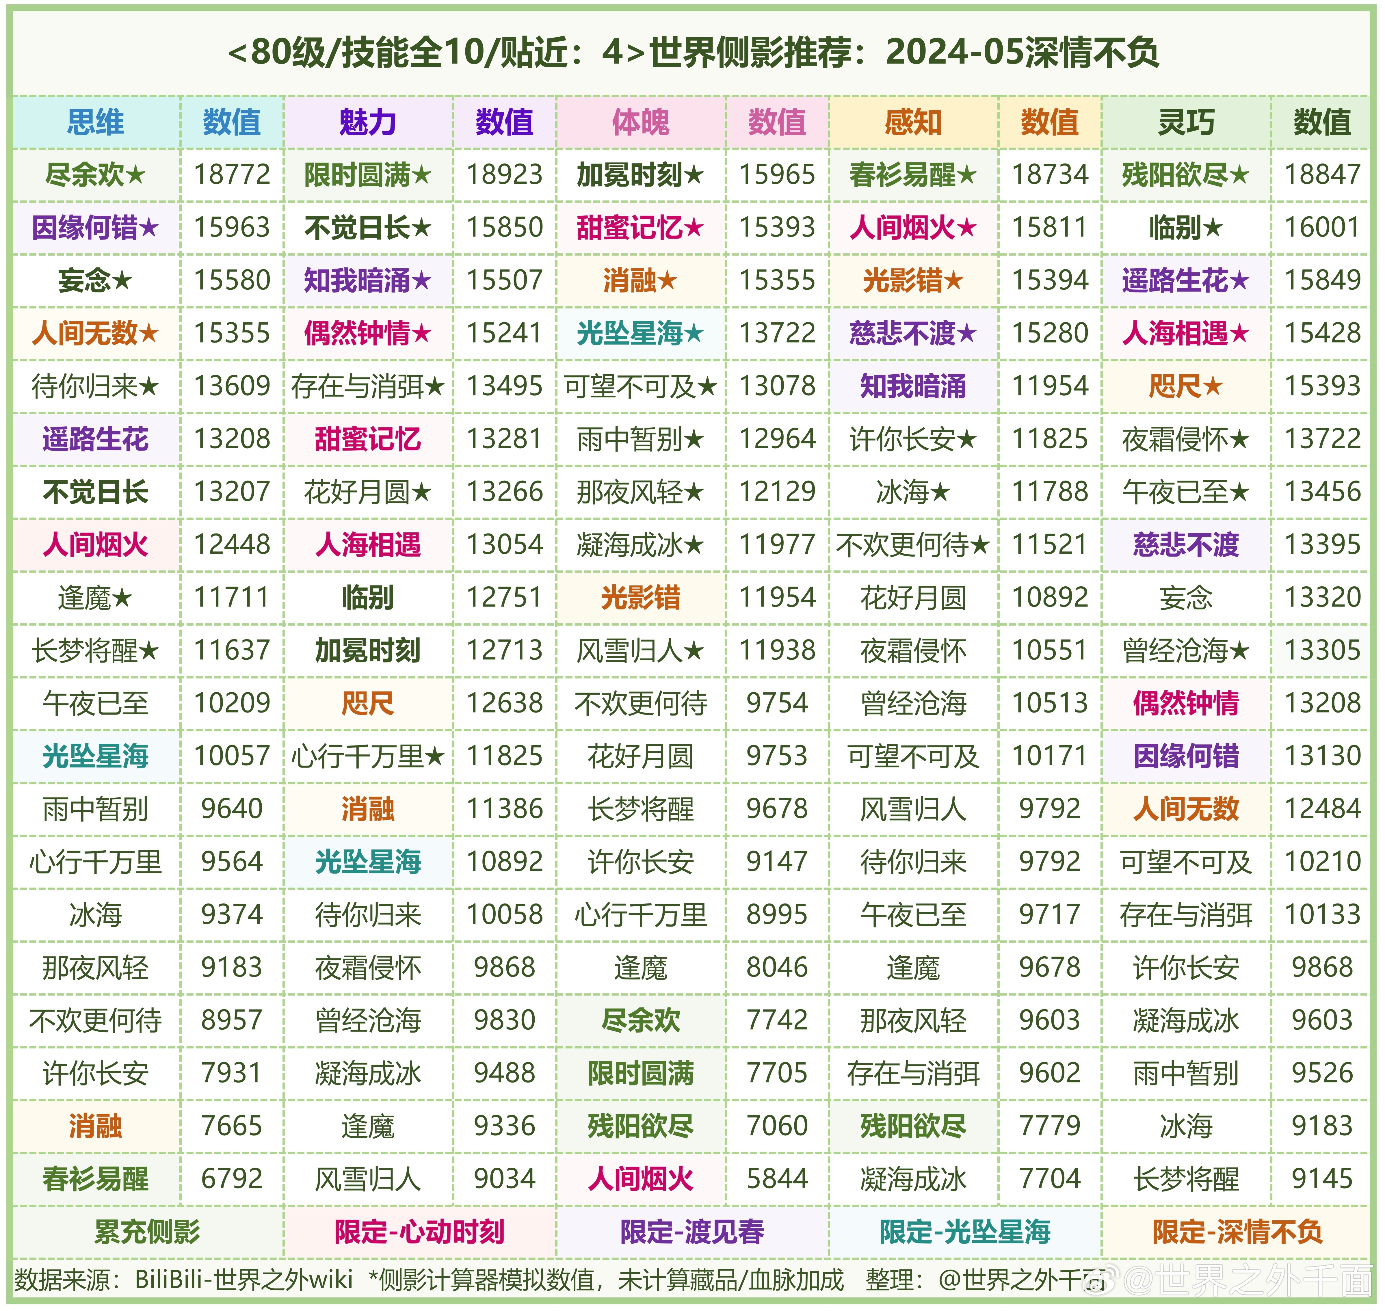Viewport: 1385px width, 1311px height.
Task: Click the 感知 column header
Action: coord(913,122)
